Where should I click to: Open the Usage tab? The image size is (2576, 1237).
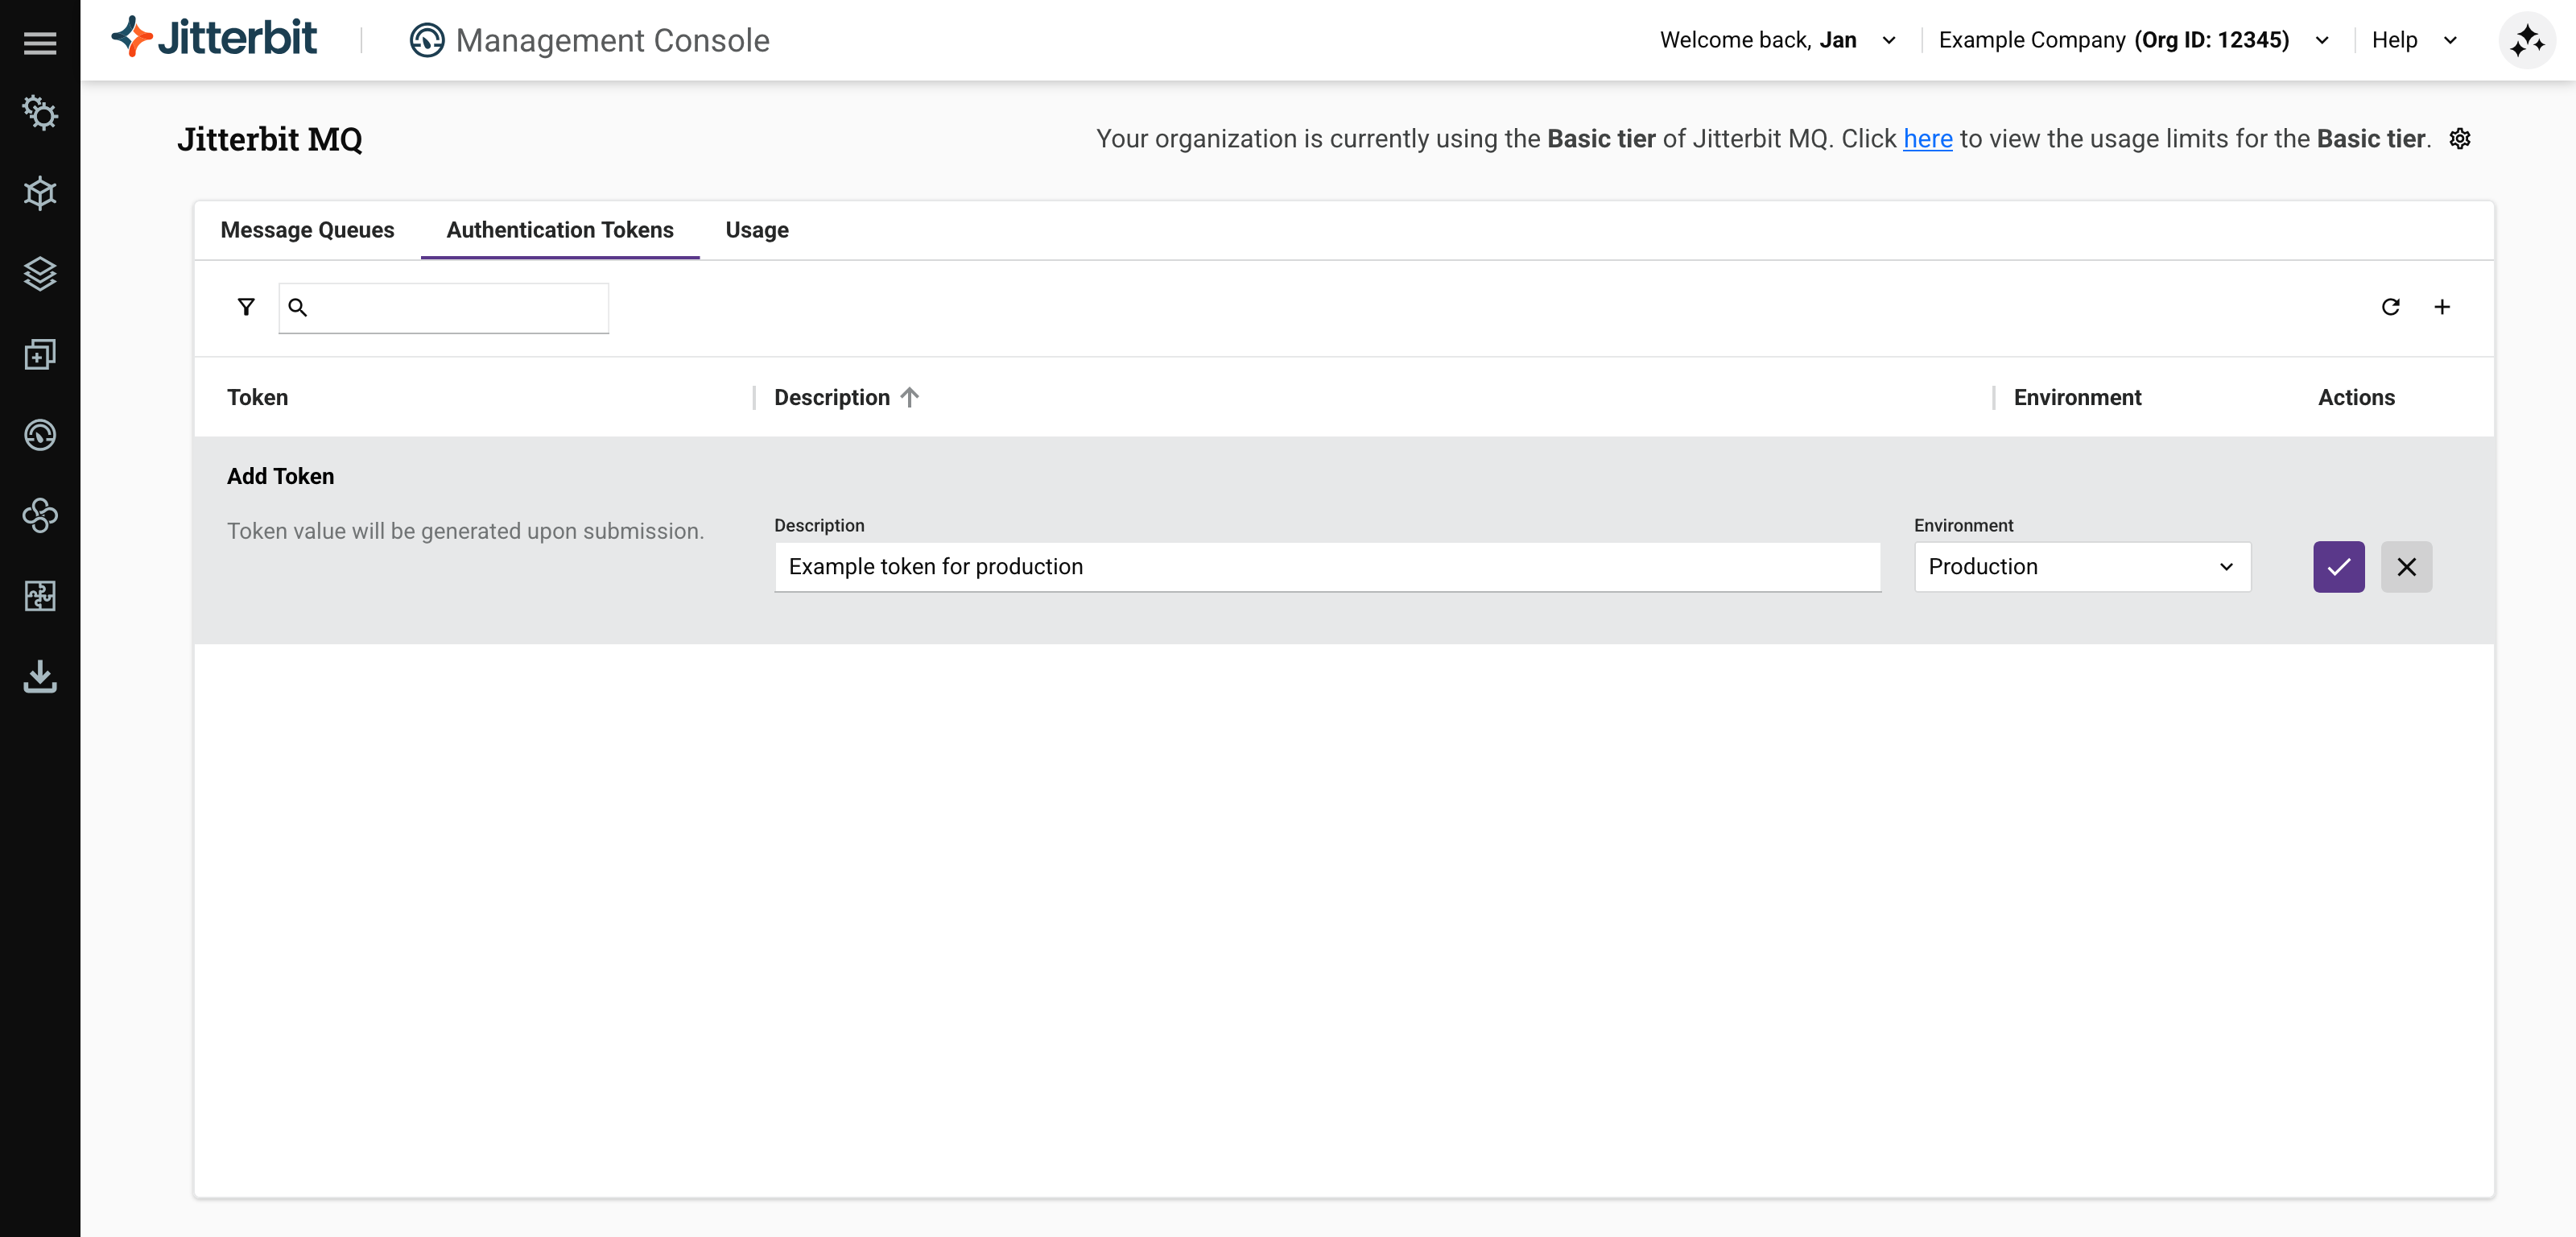pyautogui.click(x=756, y=230)
